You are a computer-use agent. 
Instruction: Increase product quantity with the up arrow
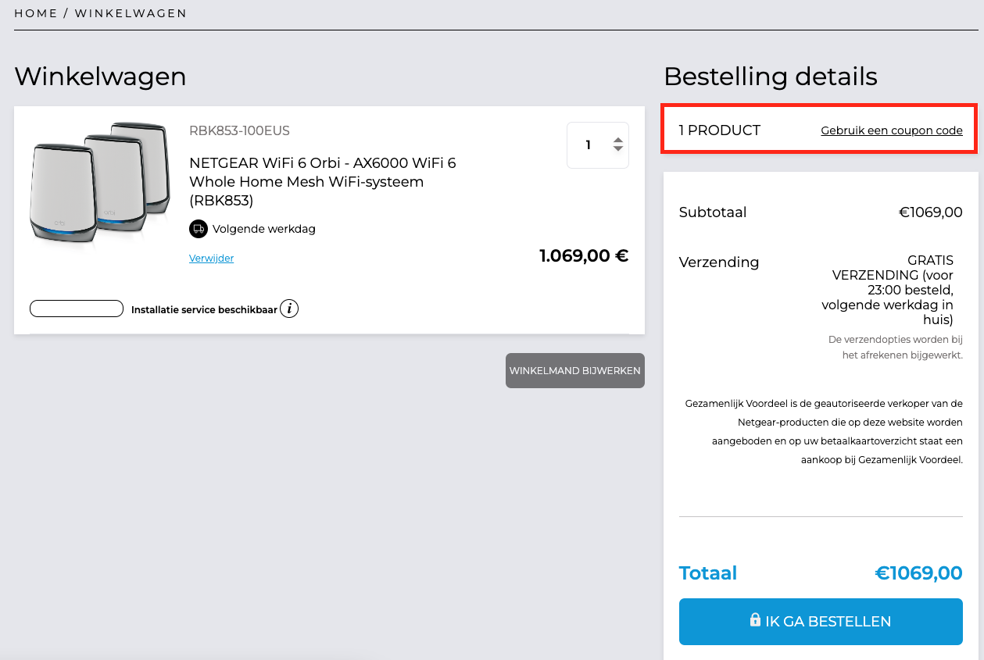click(x=618, y=140)
